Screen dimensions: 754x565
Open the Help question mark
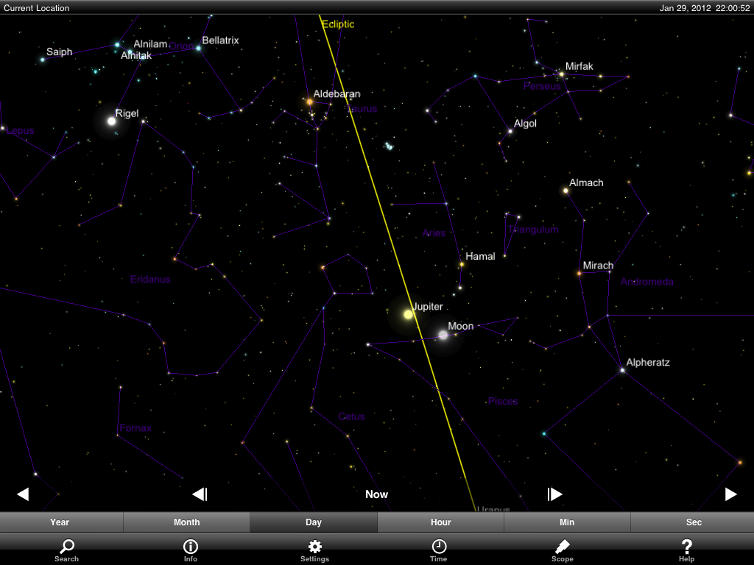pos(686,550)
